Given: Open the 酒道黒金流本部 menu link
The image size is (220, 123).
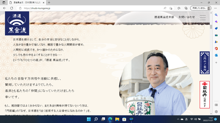Looking at the screenshot, I should pos(164,17).
